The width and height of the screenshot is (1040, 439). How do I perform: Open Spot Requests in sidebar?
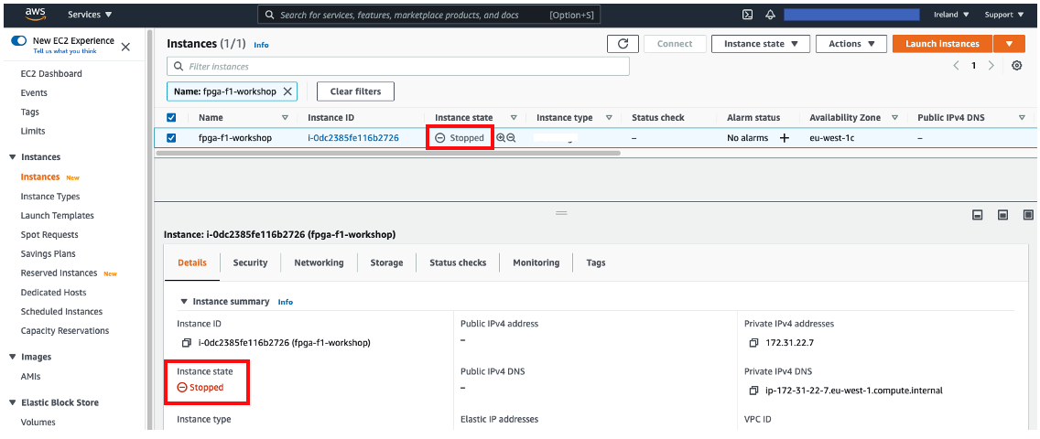(49, 234)
